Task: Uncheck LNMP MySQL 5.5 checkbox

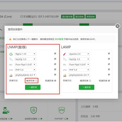Action: point(55,59)
